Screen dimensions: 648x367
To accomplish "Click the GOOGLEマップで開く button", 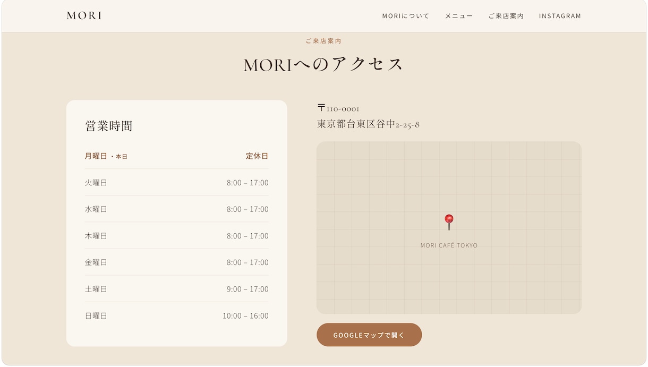I will pos(369,335).
